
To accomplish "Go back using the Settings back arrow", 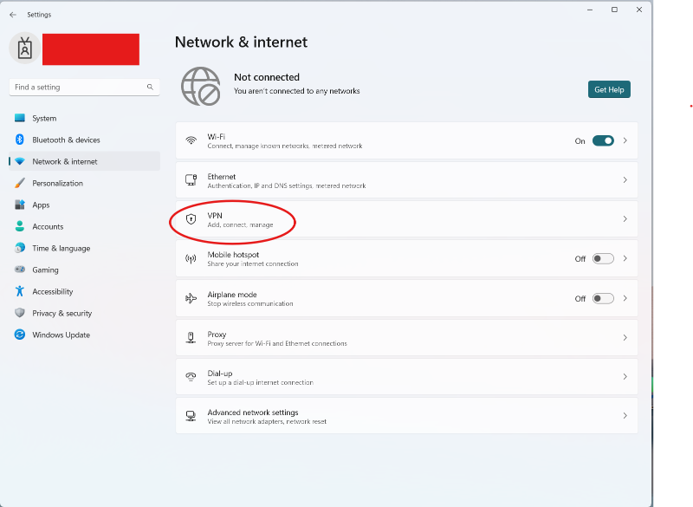I will (13, 15).
